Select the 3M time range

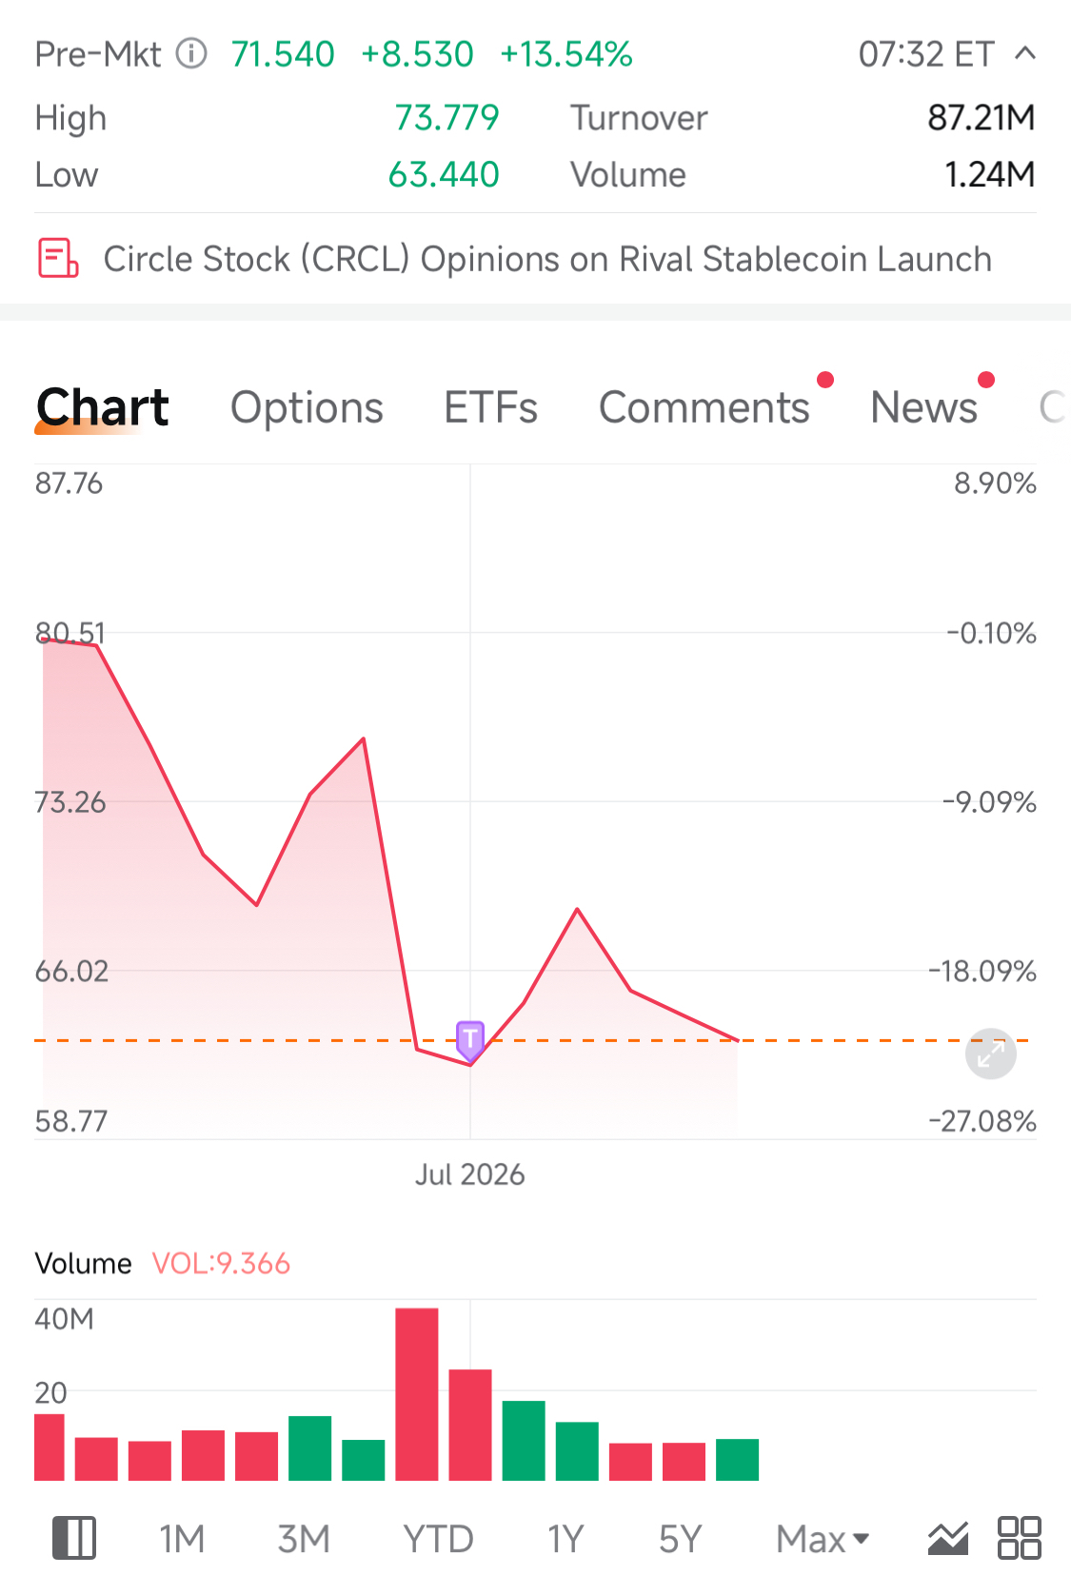[x=304, y=1539]
